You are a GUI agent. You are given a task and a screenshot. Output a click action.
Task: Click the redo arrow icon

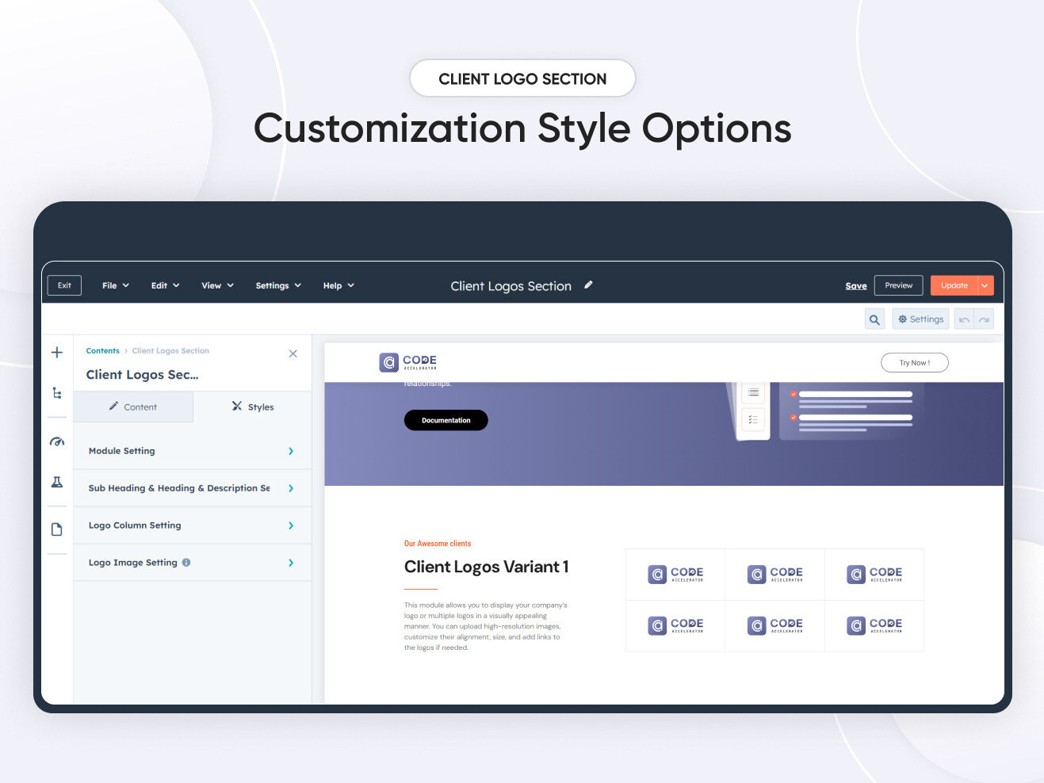coord(984,318)
